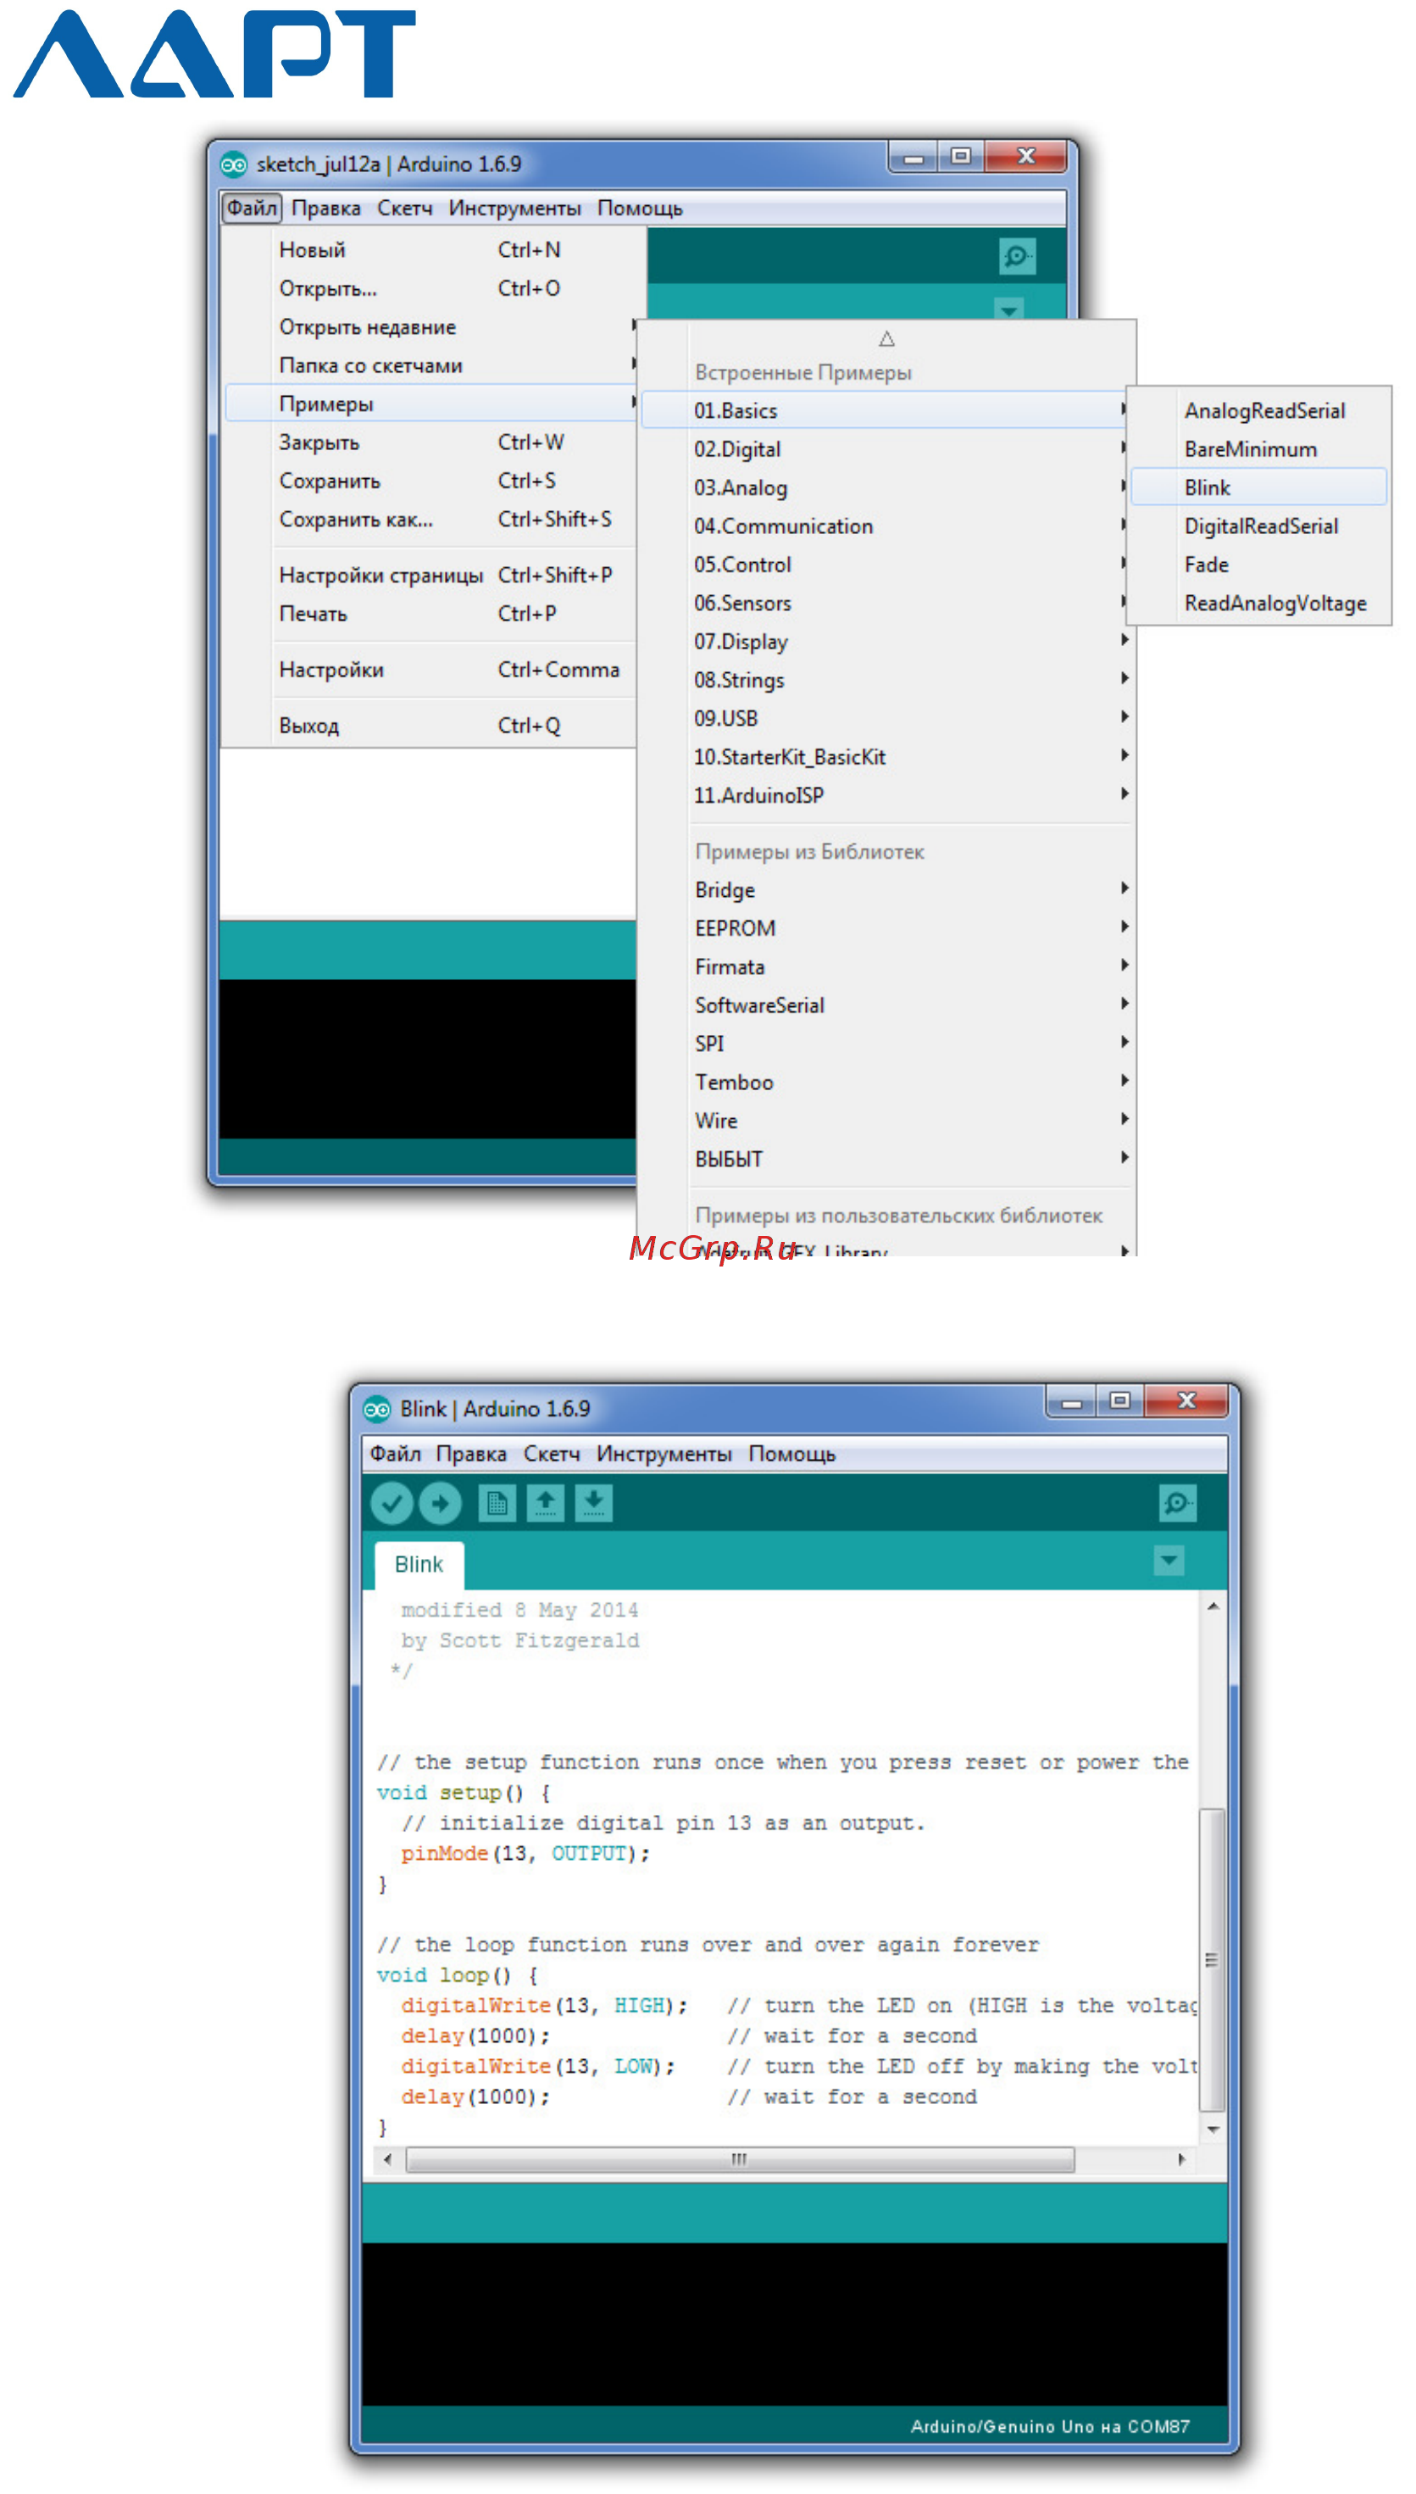Screen dimensions: 1416x2494
Task: Expand 08.Strings examples submenu
Action: [x=887, y=680]
